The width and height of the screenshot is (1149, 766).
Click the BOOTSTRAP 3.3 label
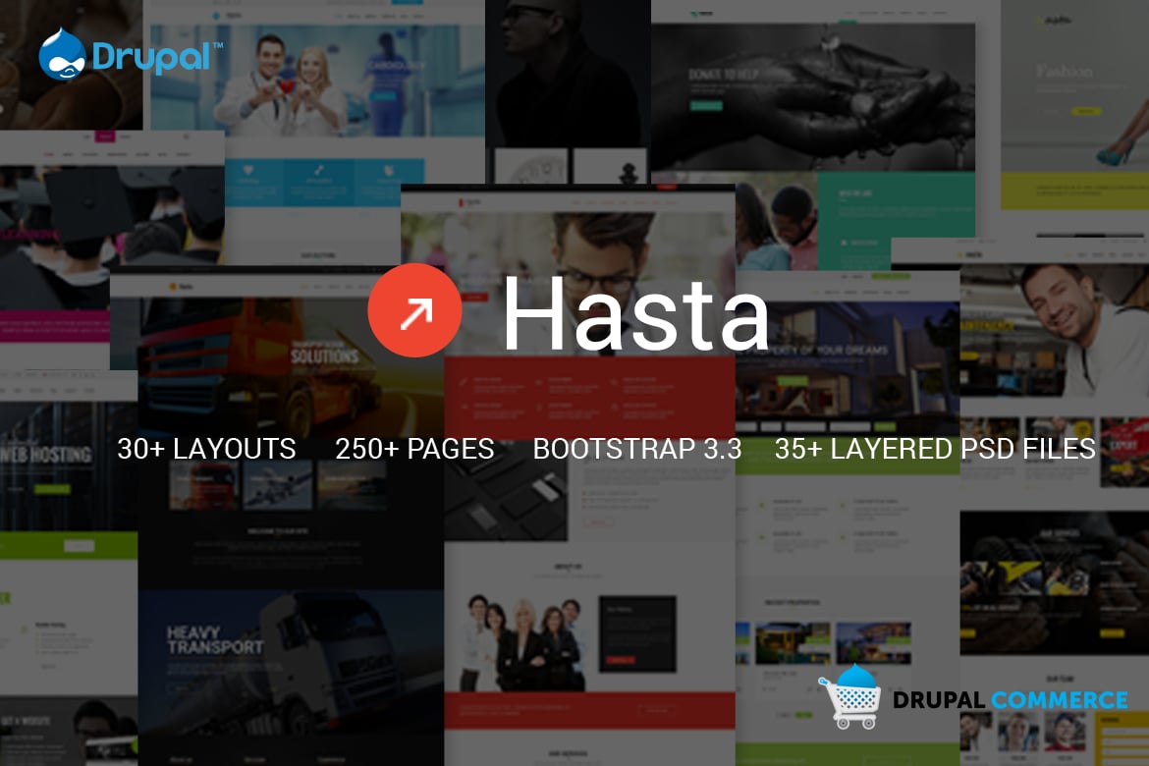[636, 449]
